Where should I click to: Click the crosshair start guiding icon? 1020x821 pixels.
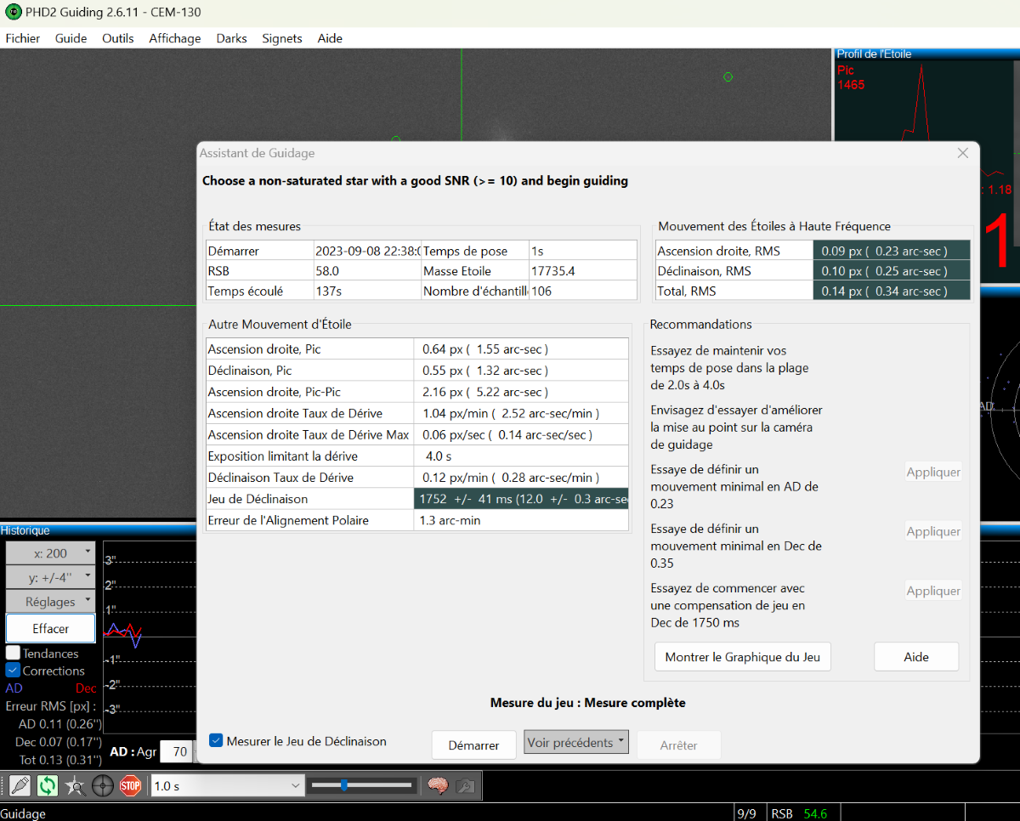coord(103,786)
